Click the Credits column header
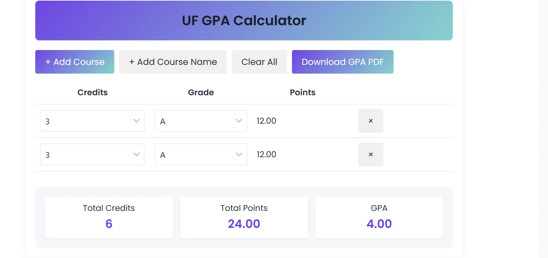Image resolution: width=548 pixels, height=258 pixels. coord(92,92)
